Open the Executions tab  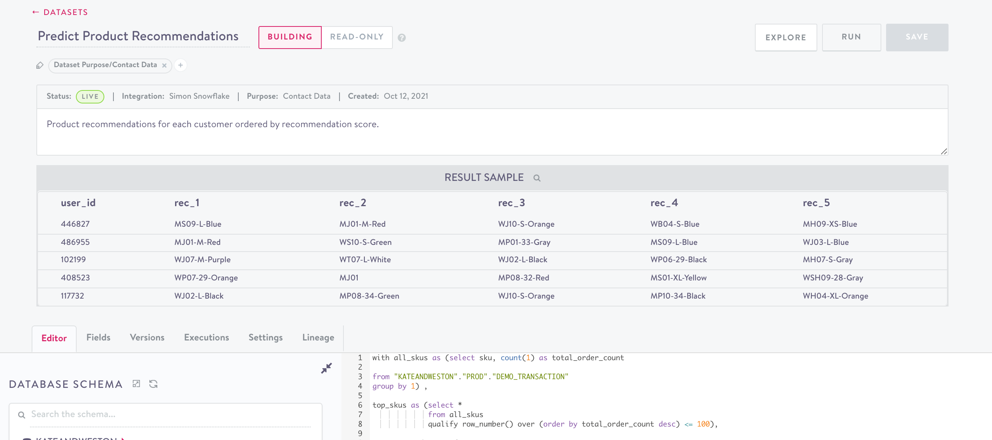tap(207, 338)
